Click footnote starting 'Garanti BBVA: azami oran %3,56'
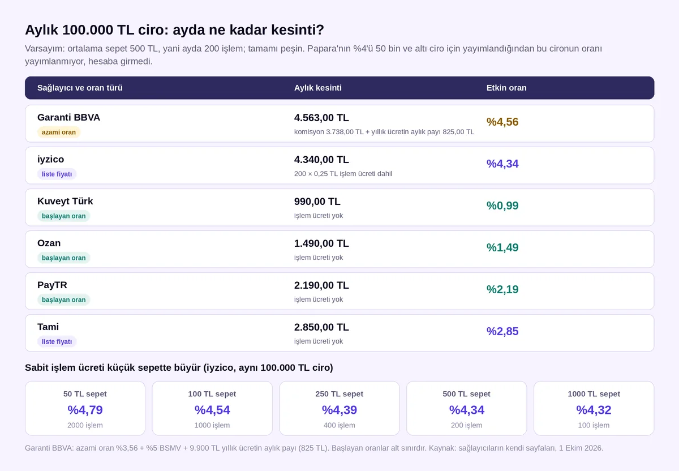Viewport: 679px width, 471px height. tap(314, 448)
